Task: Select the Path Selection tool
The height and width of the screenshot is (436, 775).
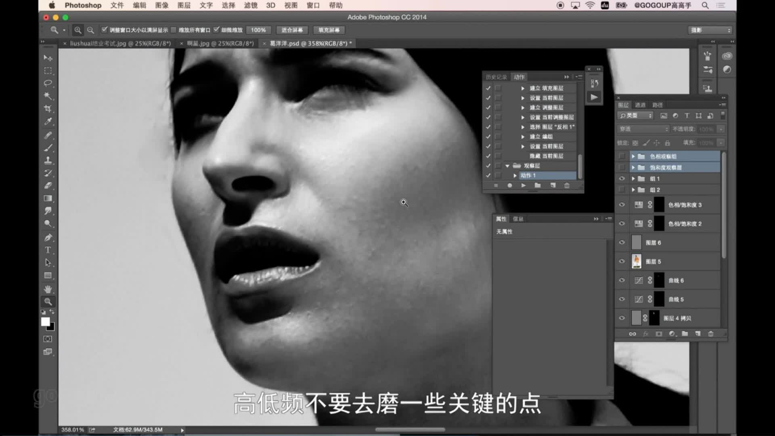Action: pyautogui.click(x=48, y=263)
